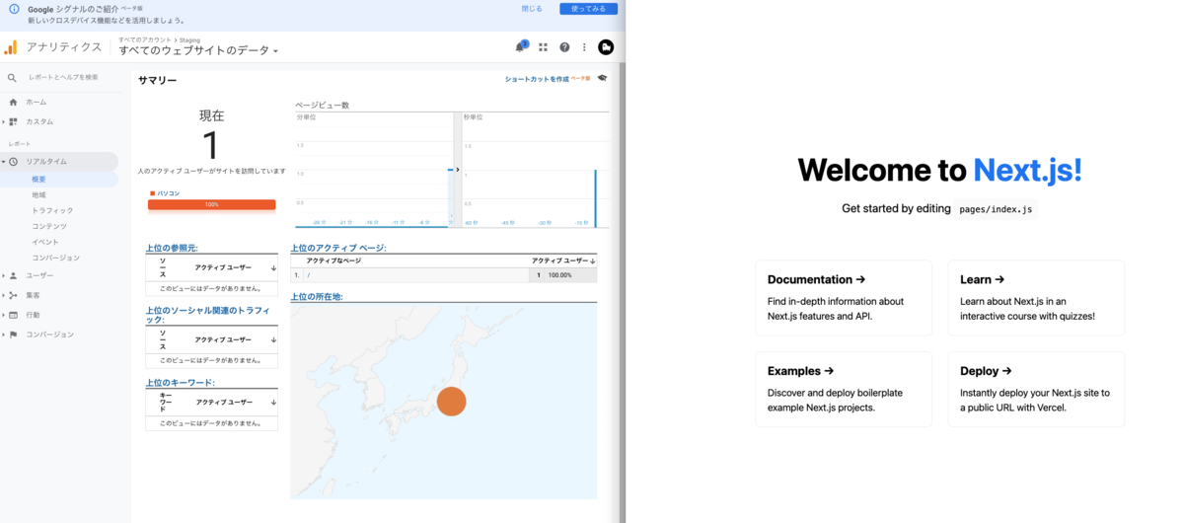Click the アクティブなページ column header

[333, 261]
